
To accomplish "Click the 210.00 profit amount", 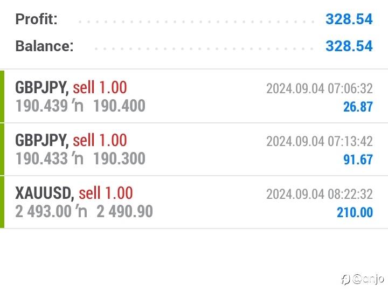I will coord(355,212).
